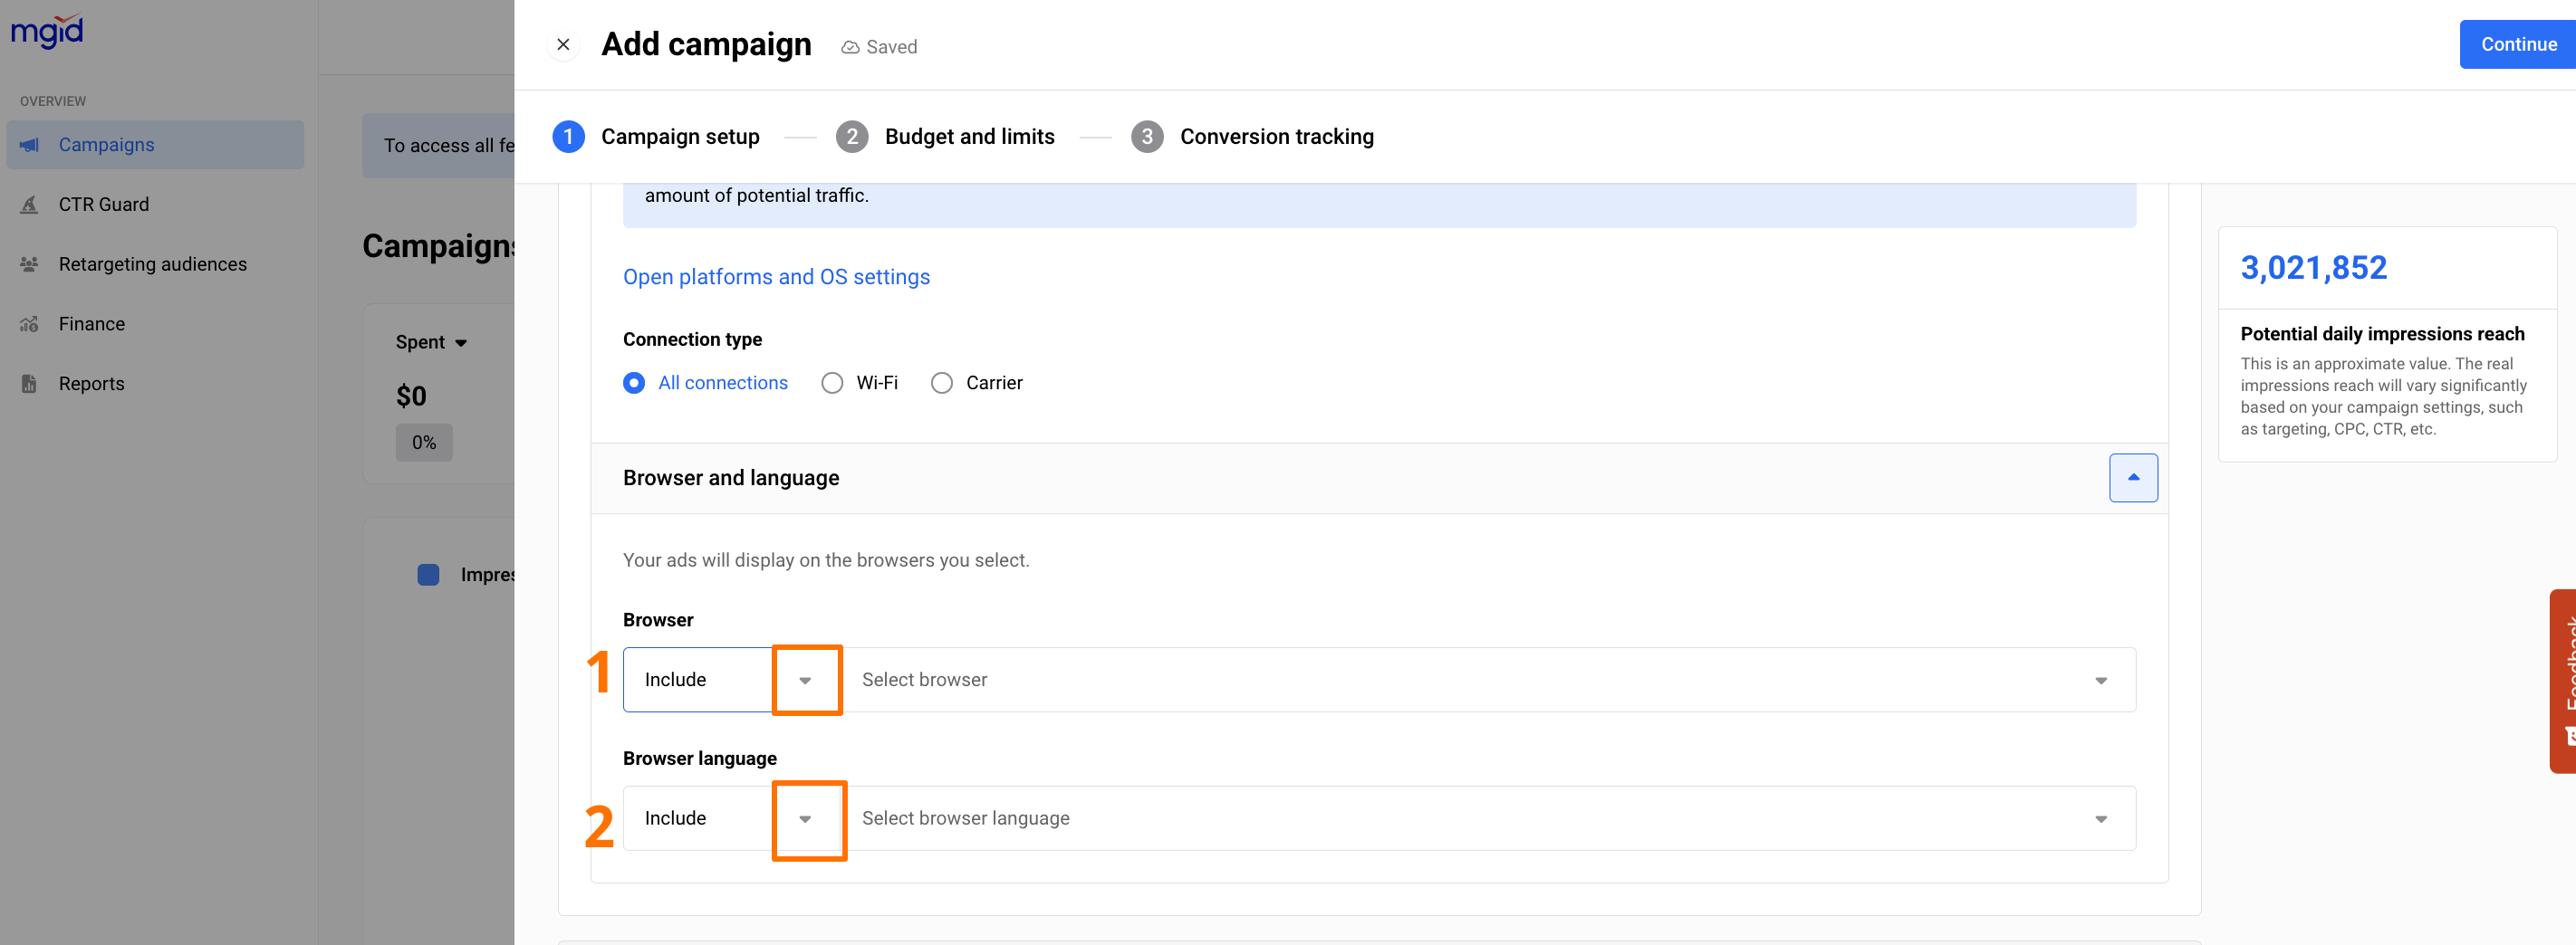Click the Campaigns megaphone icon
2576x945 pixels.
pos(30,145)
